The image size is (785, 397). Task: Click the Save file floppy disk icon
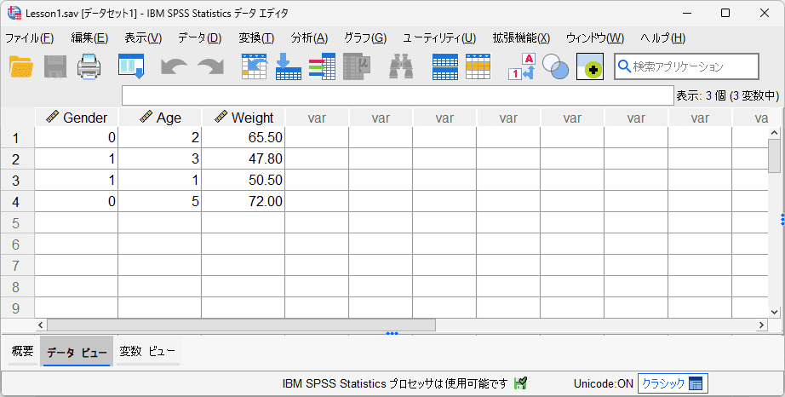[55, 66]
